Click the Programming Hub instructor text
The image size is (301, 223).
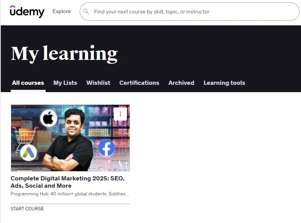tap(70, 194)
